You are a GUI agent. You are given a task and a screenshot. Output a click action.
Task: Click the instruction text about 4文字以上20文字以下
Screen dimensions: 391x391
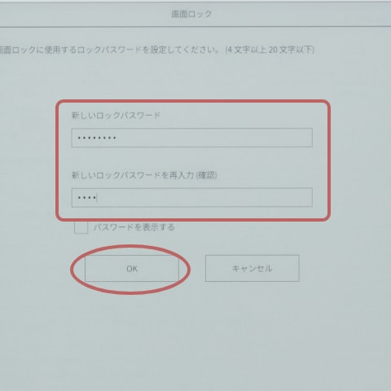click(x=156, y=50)
